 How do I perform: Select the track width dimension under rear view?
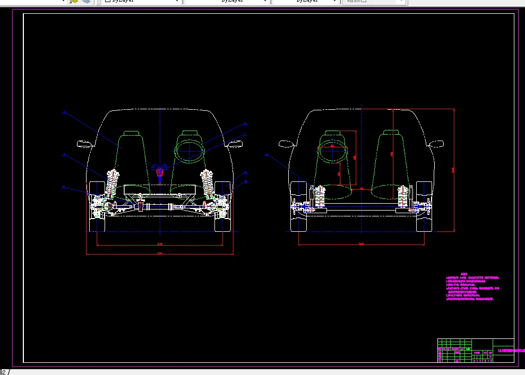point(362,245)
